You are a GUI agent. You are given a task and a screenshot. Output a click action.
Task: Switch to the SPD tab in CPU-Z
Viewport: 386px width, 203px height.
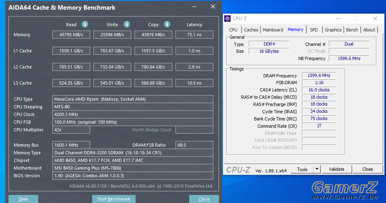[314, 30]
